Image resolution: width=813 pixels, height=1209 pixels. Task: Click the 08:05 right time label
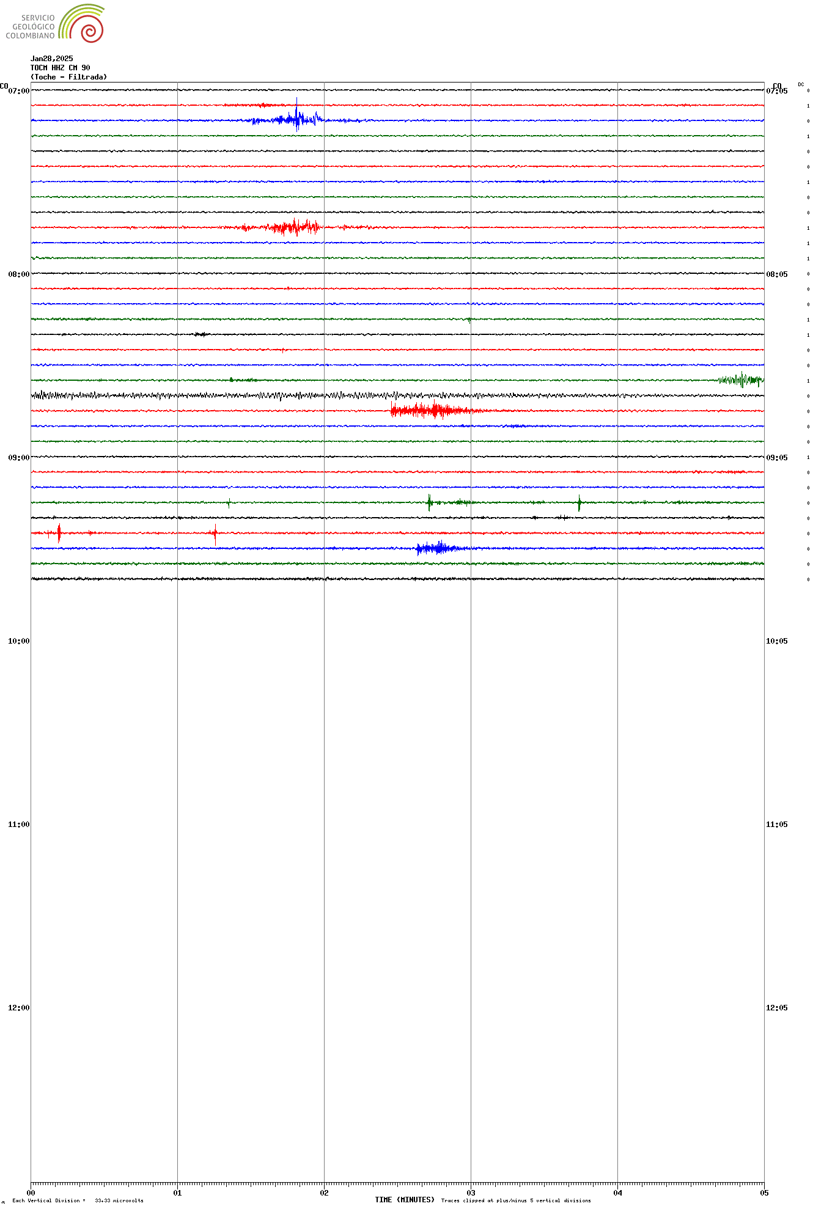click(776, 274)
